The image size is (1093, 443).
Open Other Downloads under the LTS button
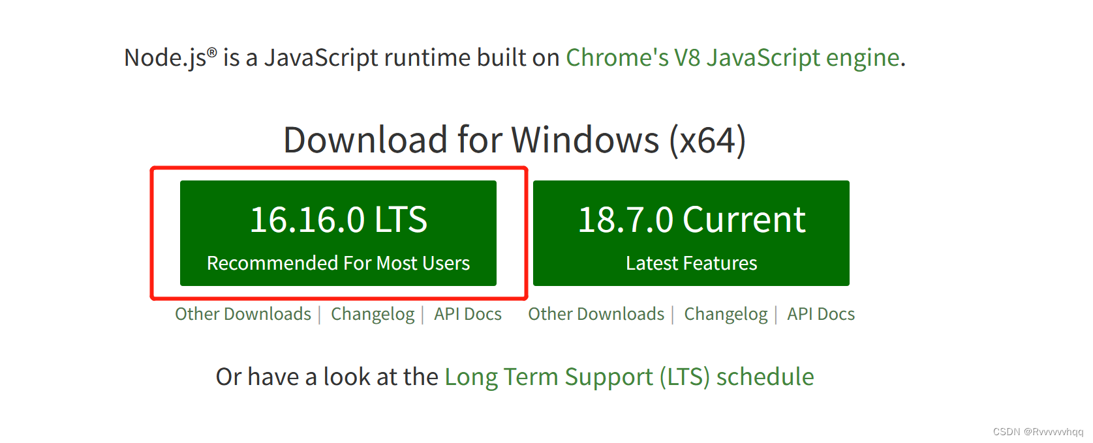click(x=242, y=313)
